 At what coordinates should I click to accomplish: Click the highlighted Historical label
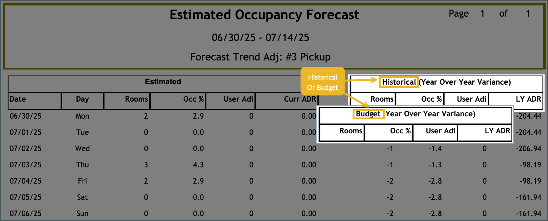point(399,82)
